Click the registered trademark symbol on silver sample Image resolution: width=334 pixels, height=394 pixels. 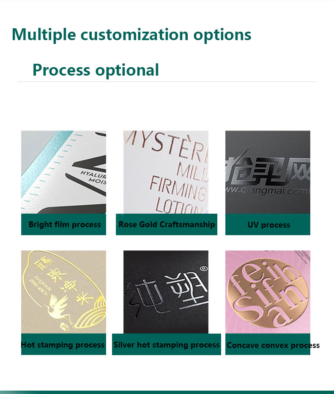coord(204,269)
